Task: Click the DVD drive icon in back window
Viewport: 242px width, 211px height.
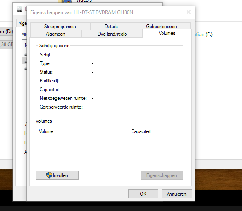Action: pos(19,9)
